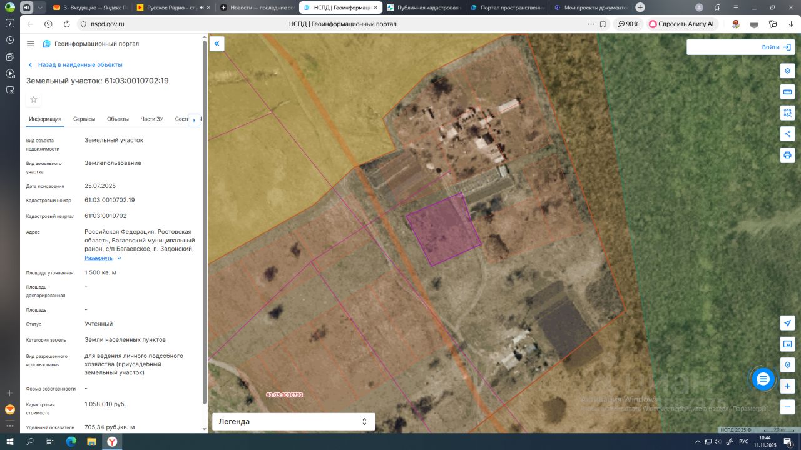Screen dimensions: 801x450
Task: Expand the browser tab list chevron
Action: (x=41, y=7)
